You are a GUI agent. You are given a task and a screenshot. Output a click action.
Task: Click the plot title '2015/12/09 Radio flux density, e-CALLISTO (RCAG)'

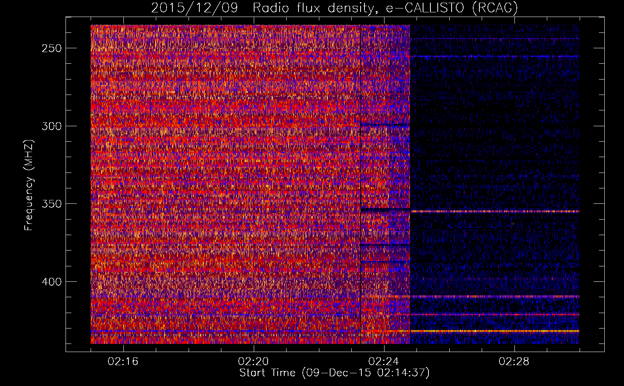pyautogui.click(x=334, y=8)
